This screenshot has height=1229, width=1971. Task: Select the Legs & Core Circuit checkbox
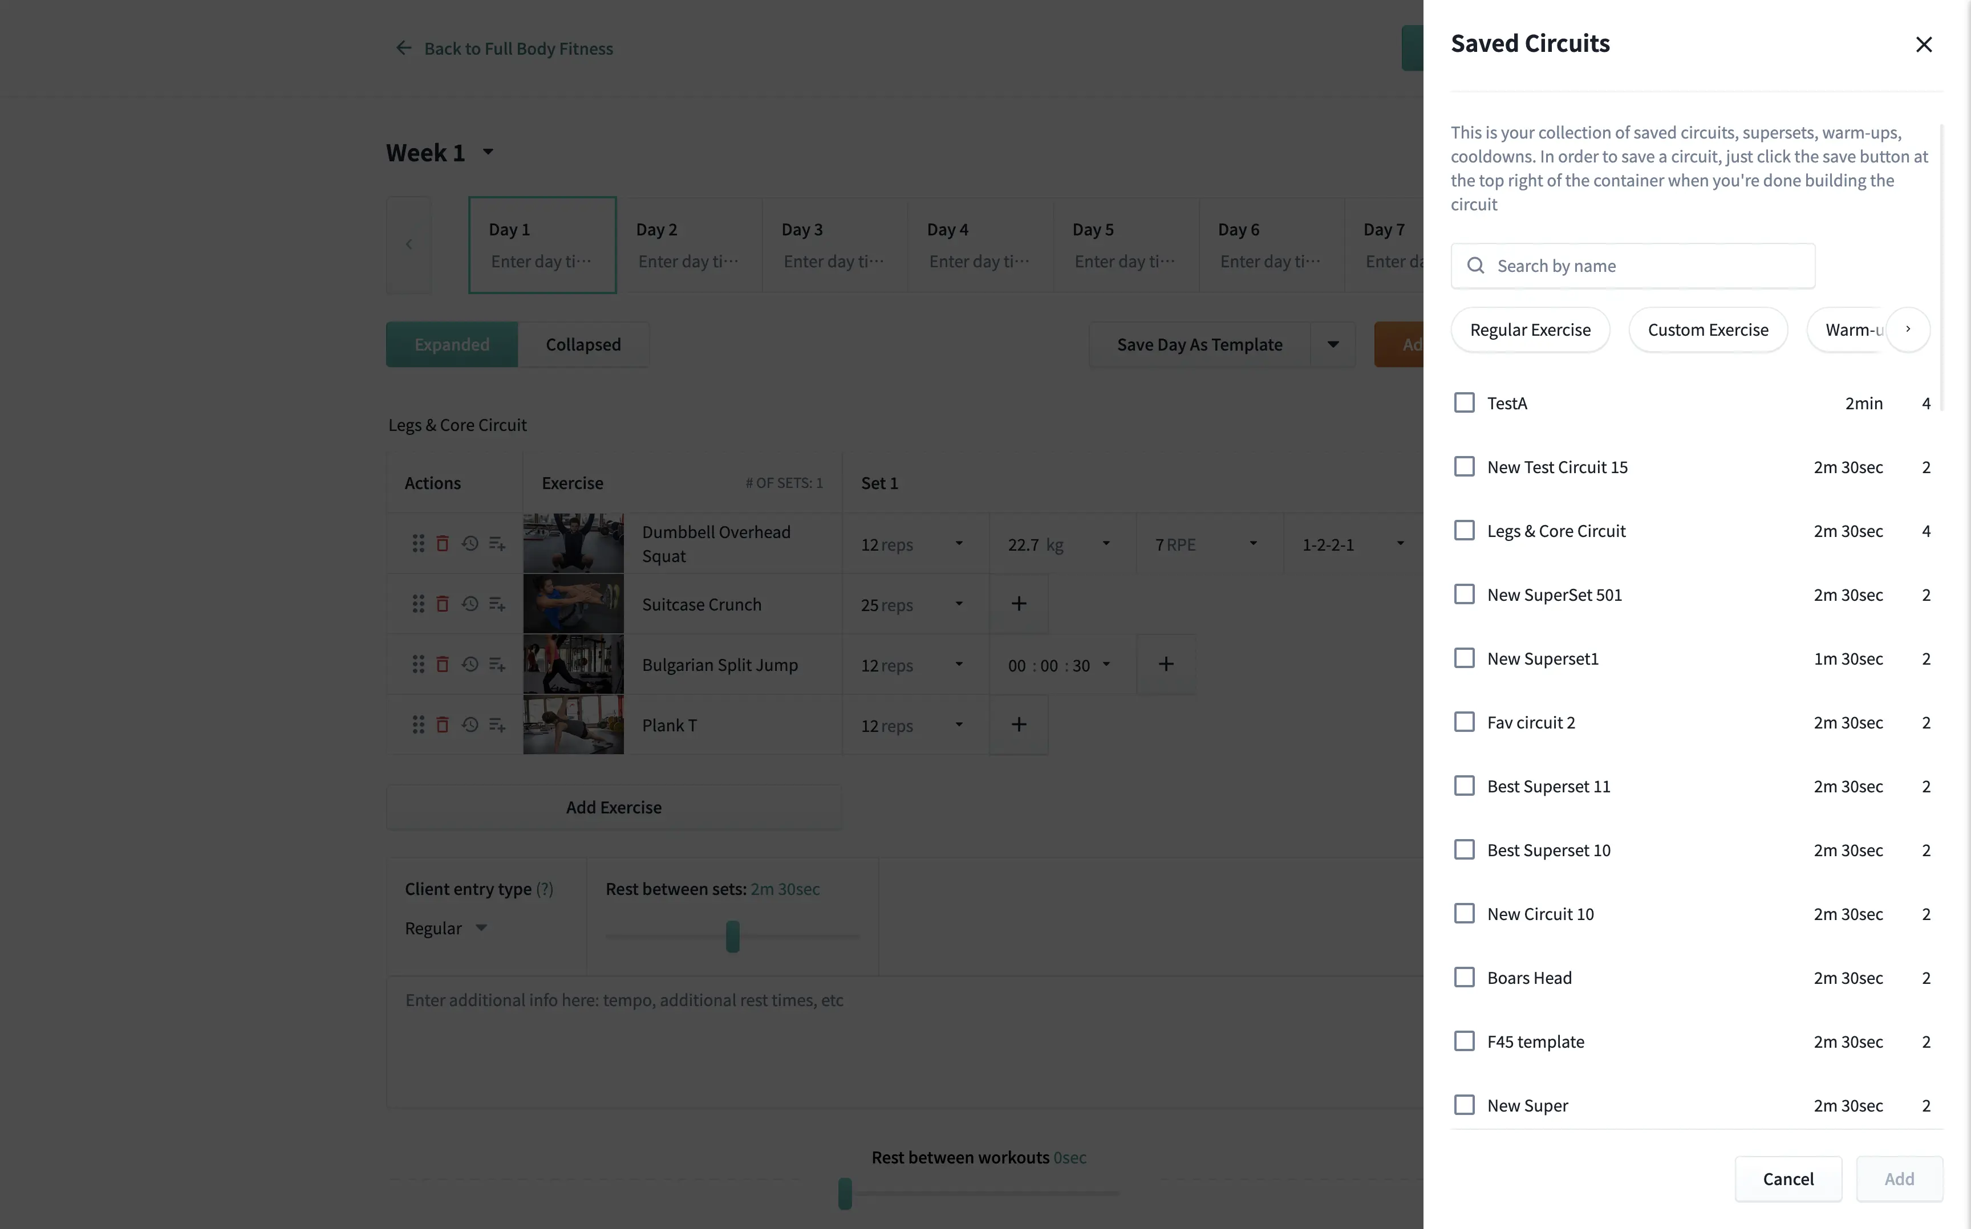(1465, 530)
